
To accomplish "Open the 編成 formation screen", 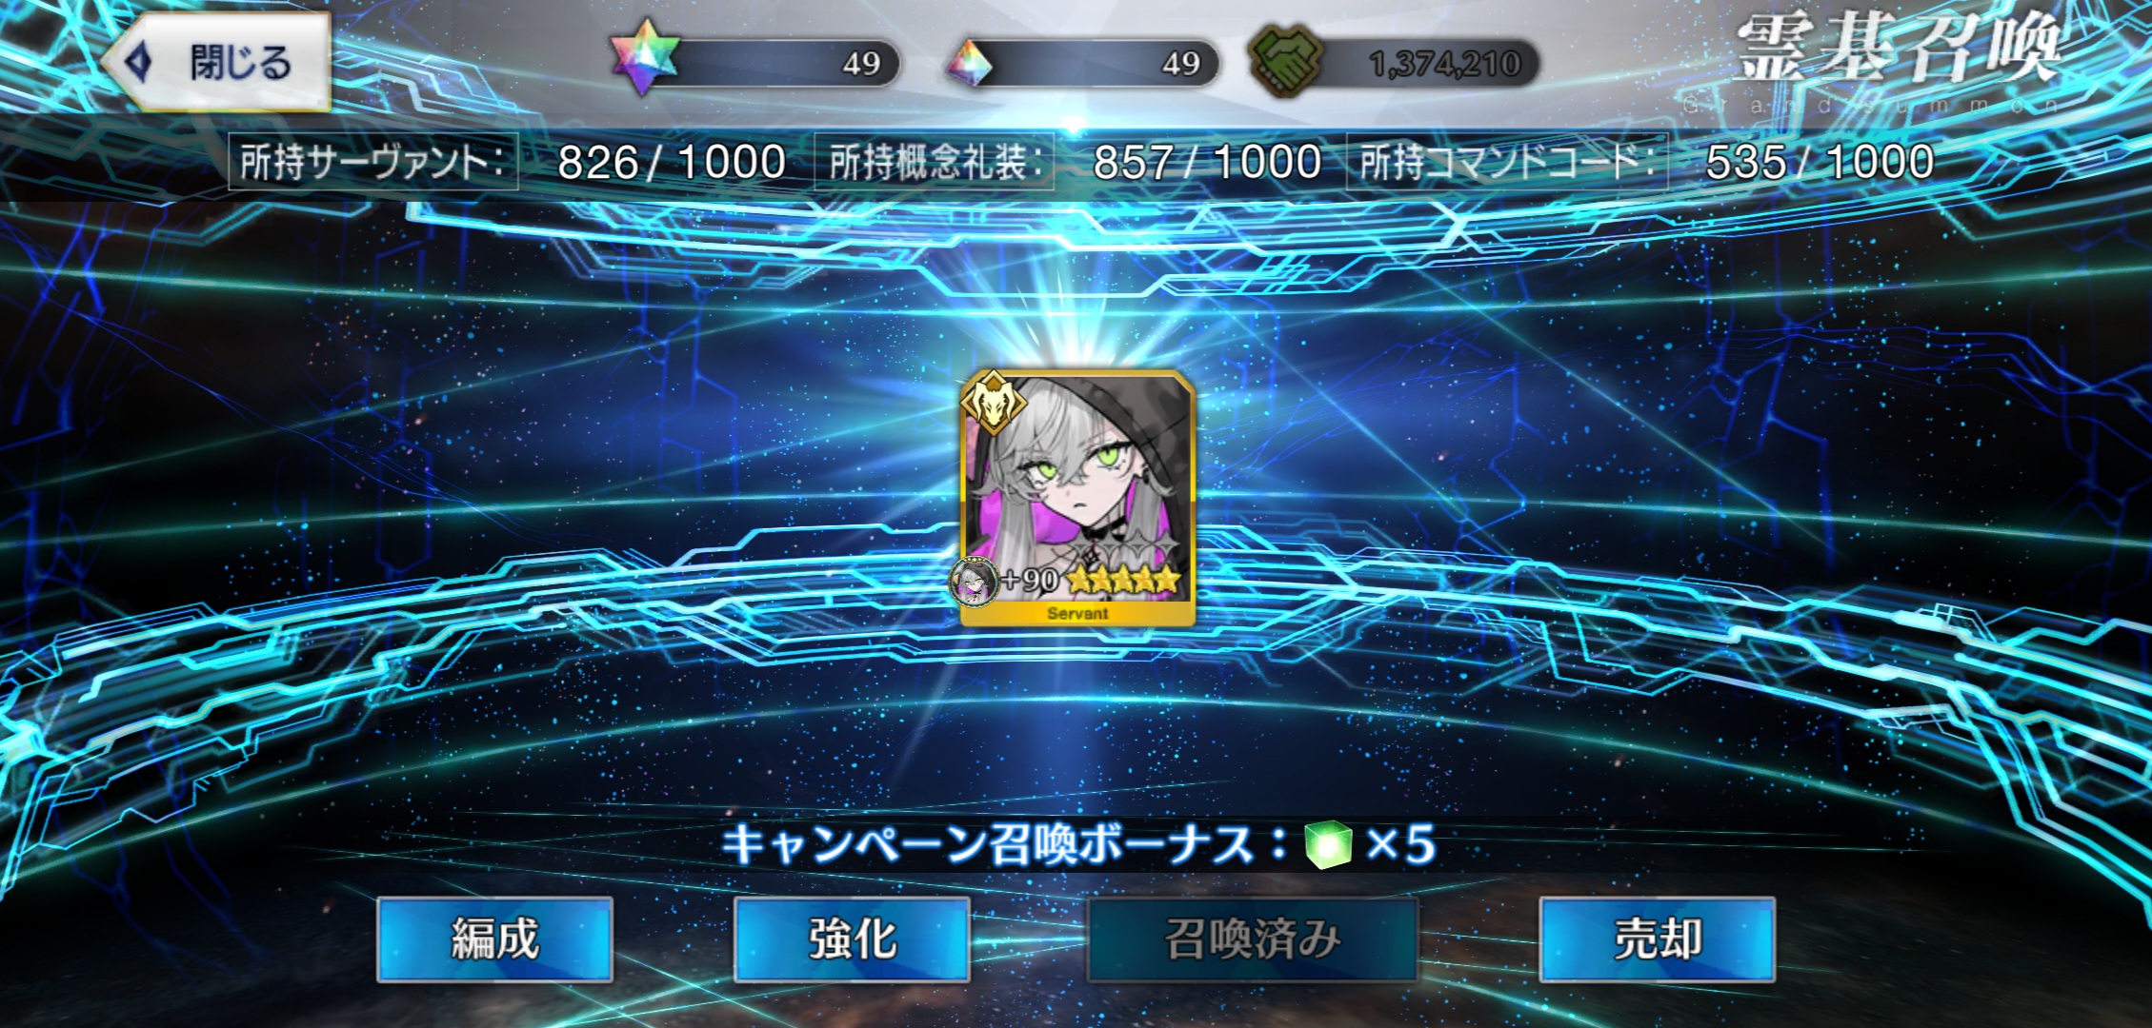I will coord(494,939).
